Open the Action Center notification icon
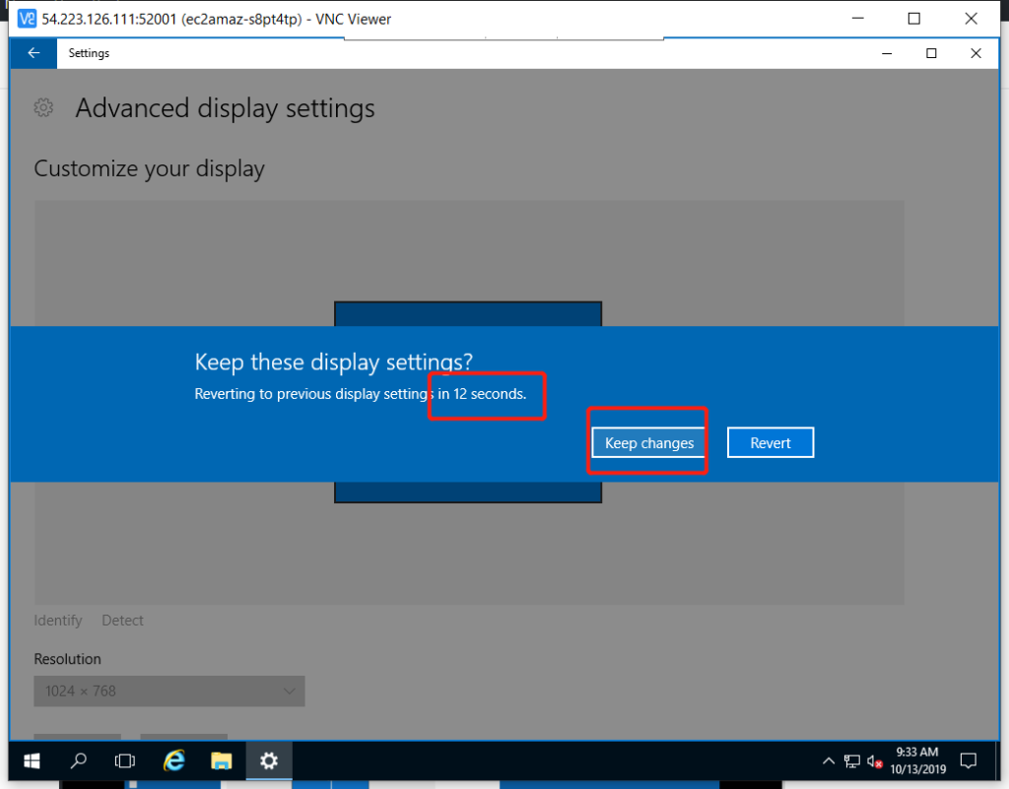The image size is (1009, 789). [968, 760]
